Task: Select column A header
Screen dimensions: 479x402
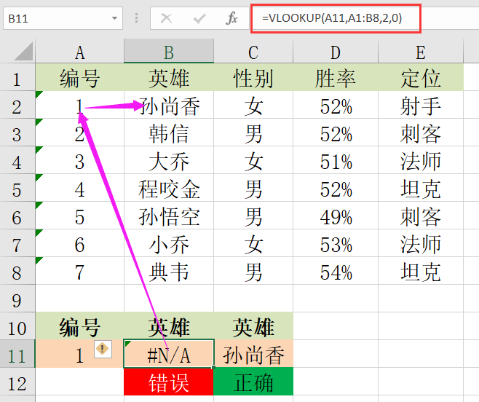Action: [x=80, y=52]
